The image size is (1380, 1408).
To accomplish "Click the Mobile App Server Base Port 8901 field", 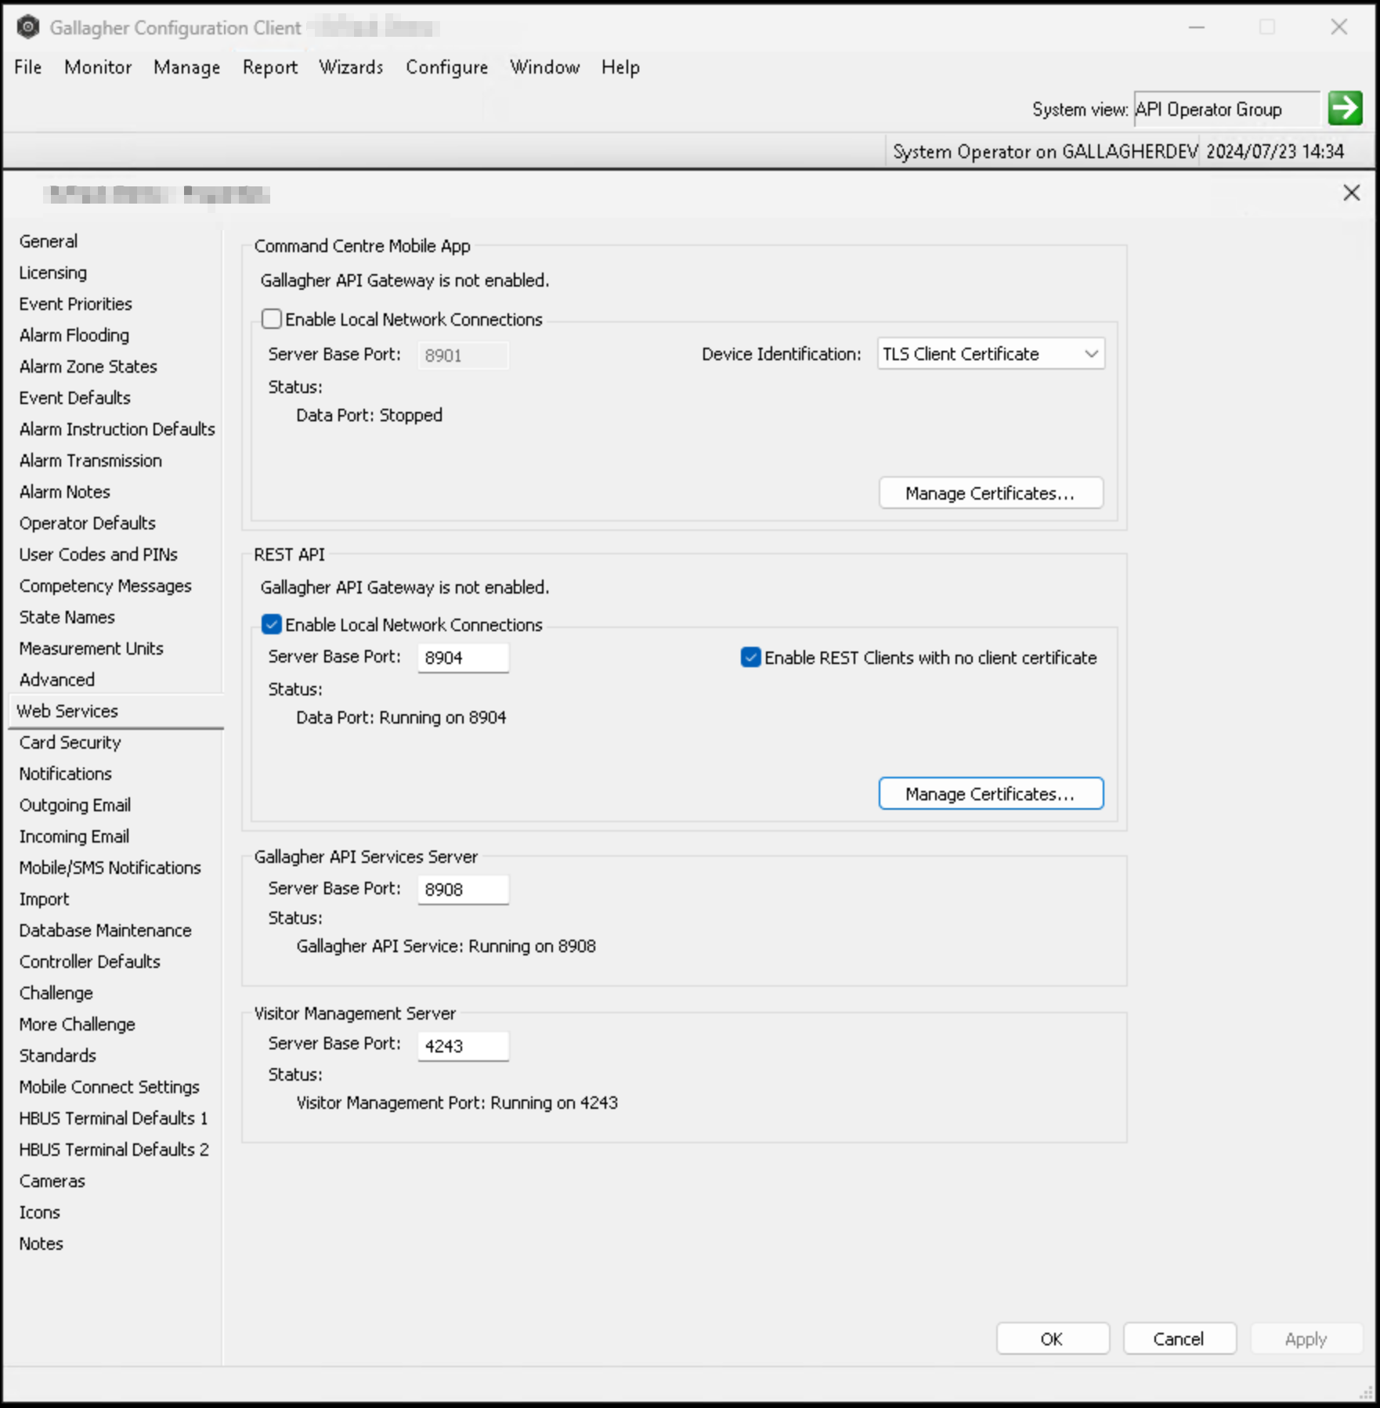I will pyautogui.click(x=463, y=356).
